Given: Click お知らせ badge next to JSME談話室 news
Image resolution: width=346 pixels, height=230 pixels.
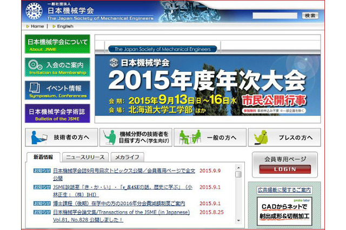Looking at the screenshot, I should pos(42,187).
